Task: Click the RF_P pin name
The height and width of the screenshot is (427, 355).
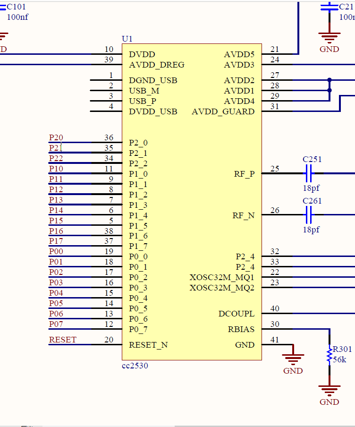Action: click(245, 174)
